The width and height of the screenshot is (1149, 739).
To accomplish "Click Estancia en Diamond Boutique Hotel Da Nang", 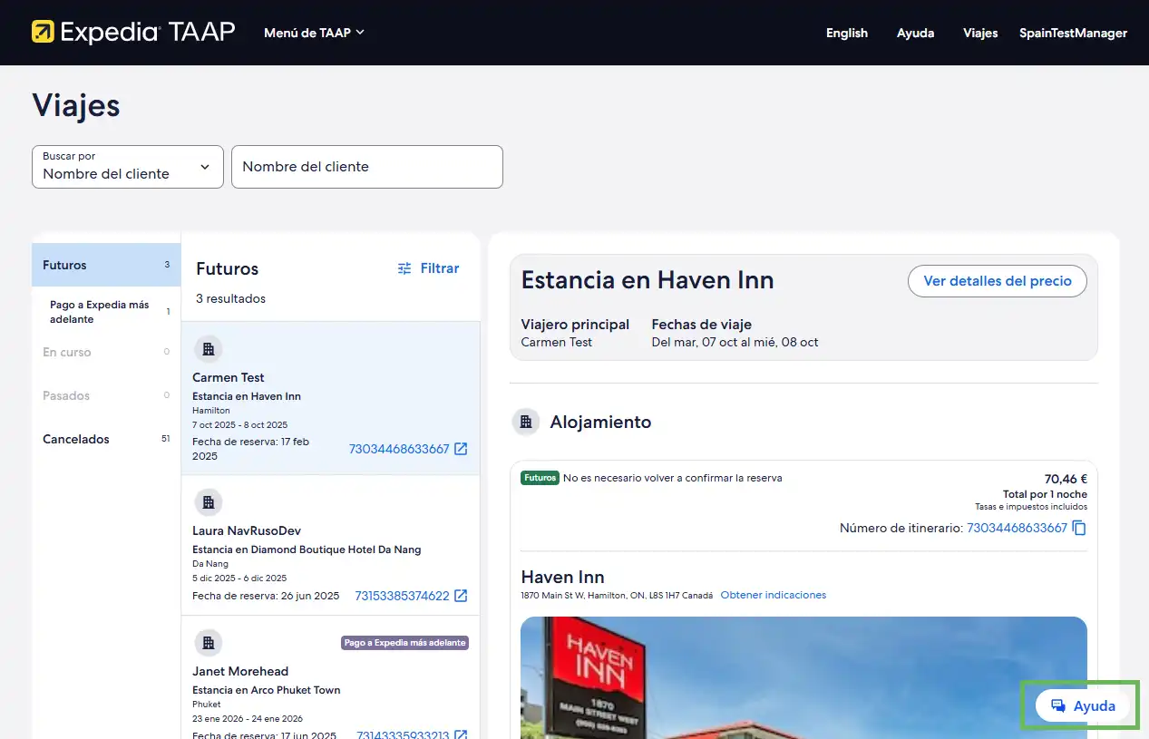I will point(307,549).
